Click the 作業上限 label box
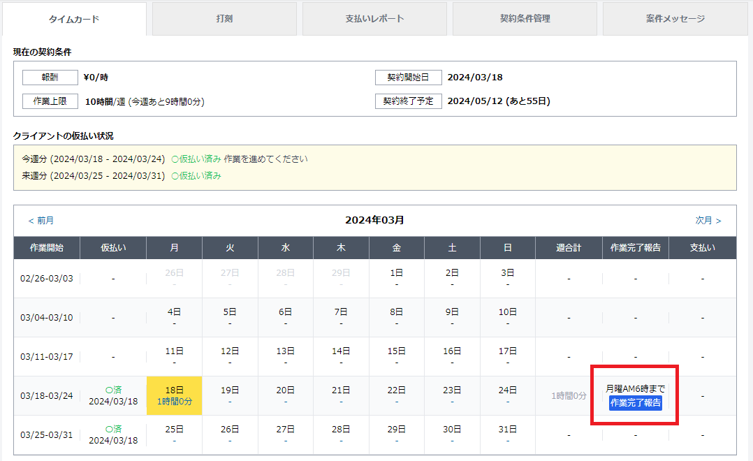Viewport: 753px width, 461px height. (x=50, y=101)
